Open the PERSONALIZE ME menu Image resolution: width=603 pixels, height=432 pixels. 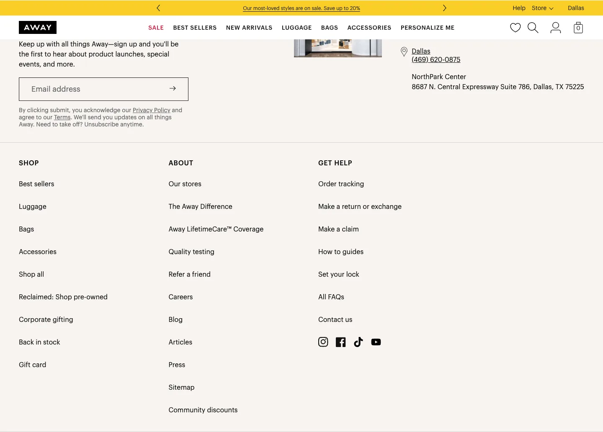point(428,28)
